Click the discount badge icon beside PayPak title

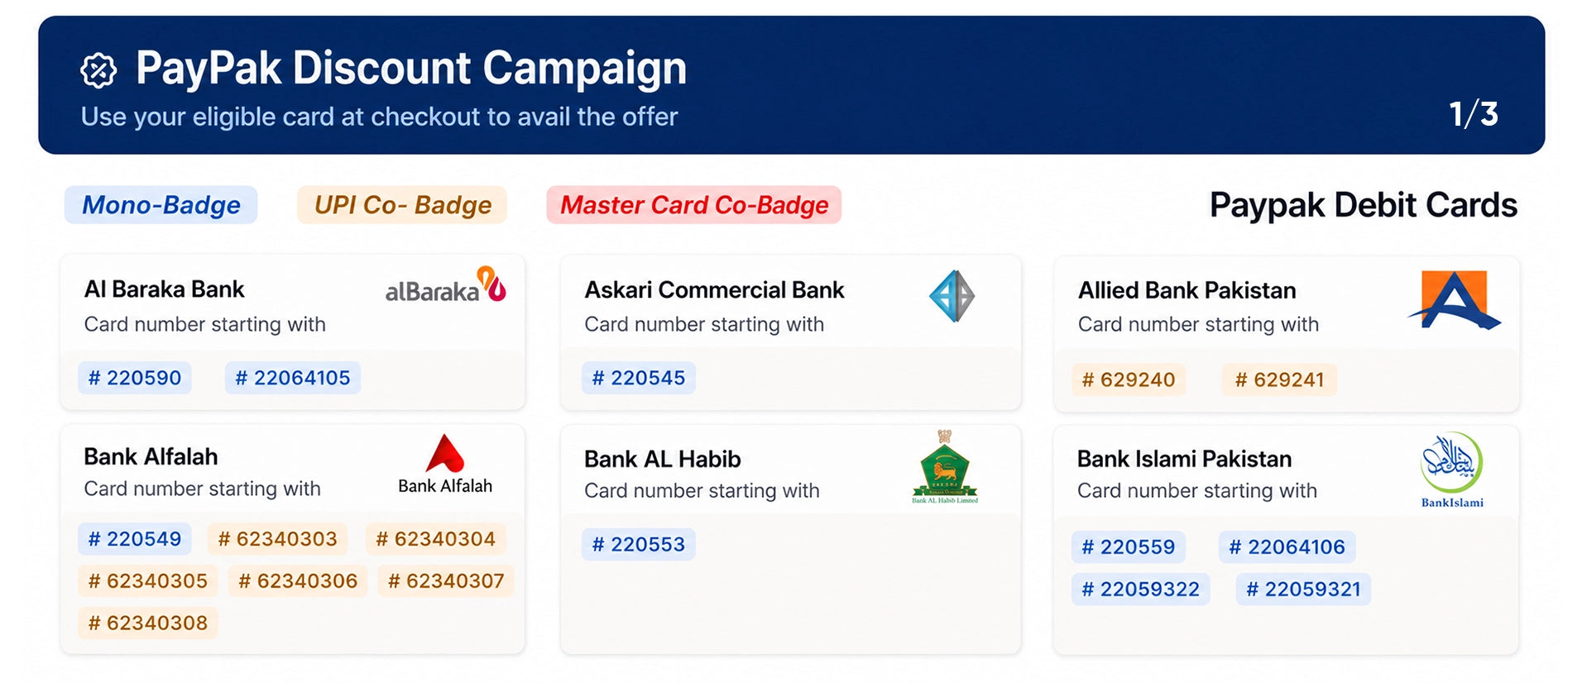click(98, 70)
